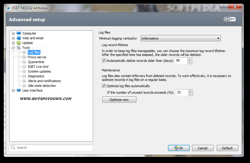This screenshot has height=163, width=250.
Task: Click the Cancel button
Action: [x=203, y=148]
